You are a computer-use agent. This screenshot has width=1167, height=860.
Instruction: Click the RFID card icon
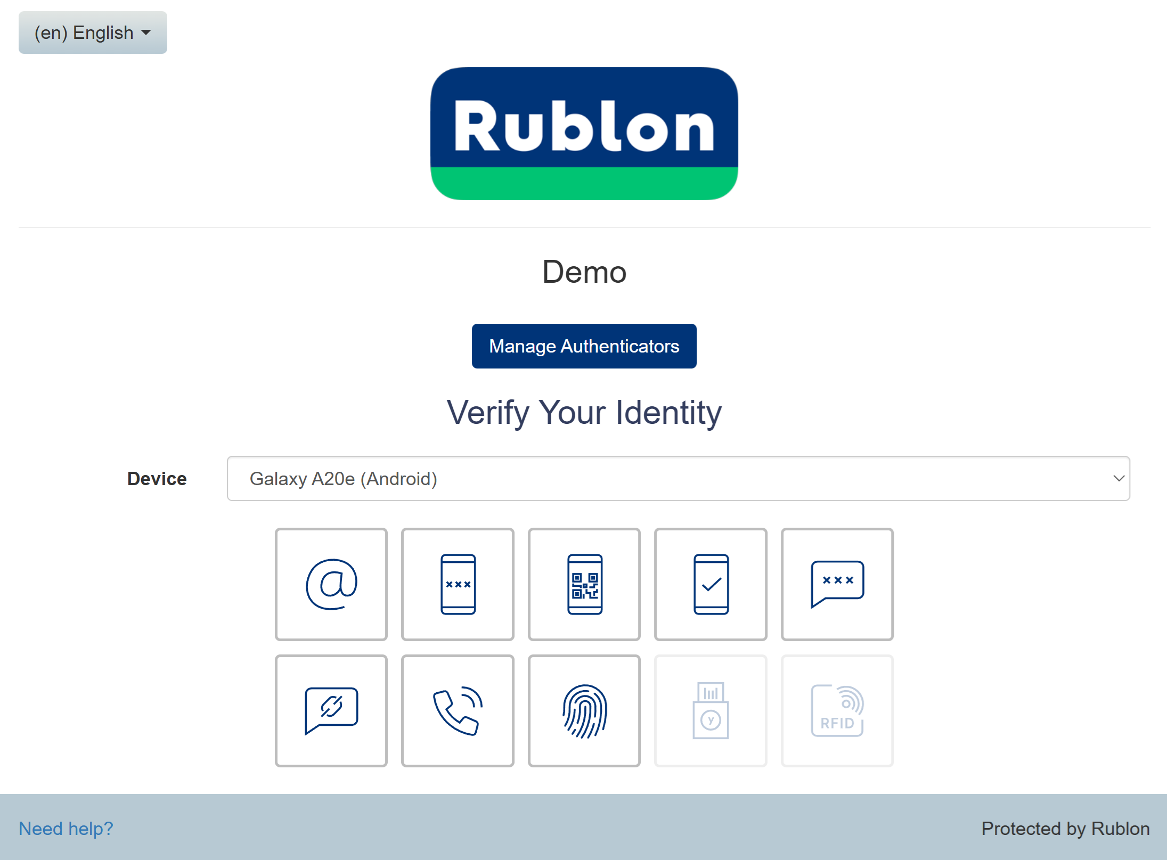pyautogui.click(x=837, y=711)
